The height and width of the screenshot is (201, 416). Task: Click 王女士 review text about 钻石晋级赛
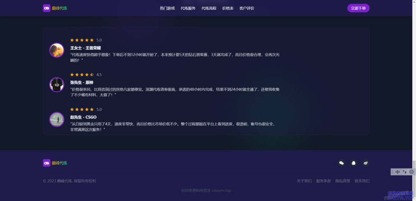pos(175,57)
